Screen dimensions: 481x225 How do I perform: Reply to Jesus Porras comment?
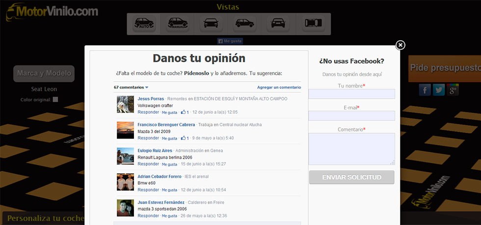coord(148,112)
